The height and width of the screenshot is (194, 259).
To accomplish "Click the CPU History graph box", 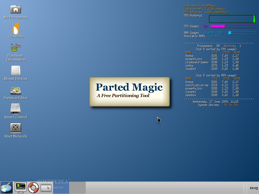I will (x=232, y=19).
